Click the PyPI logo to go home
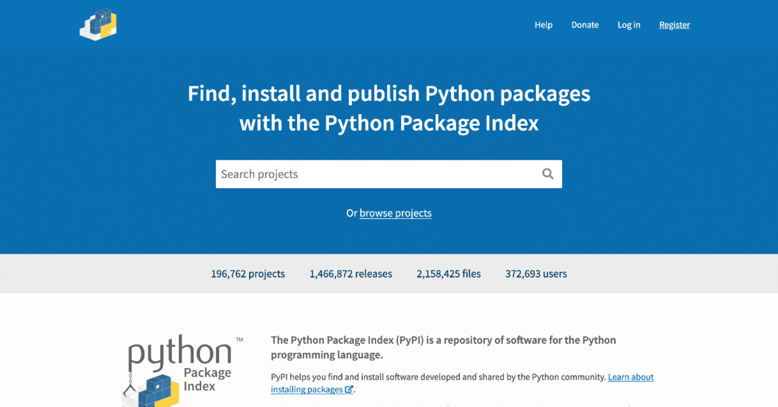 [98, 24]
